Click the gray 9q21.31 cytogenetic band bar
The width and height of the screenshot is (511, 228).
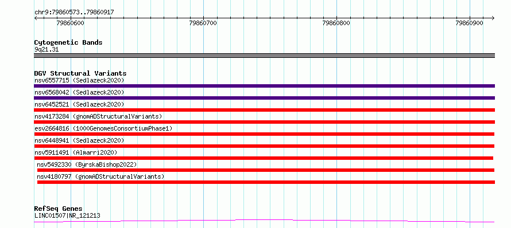(264, 56)
